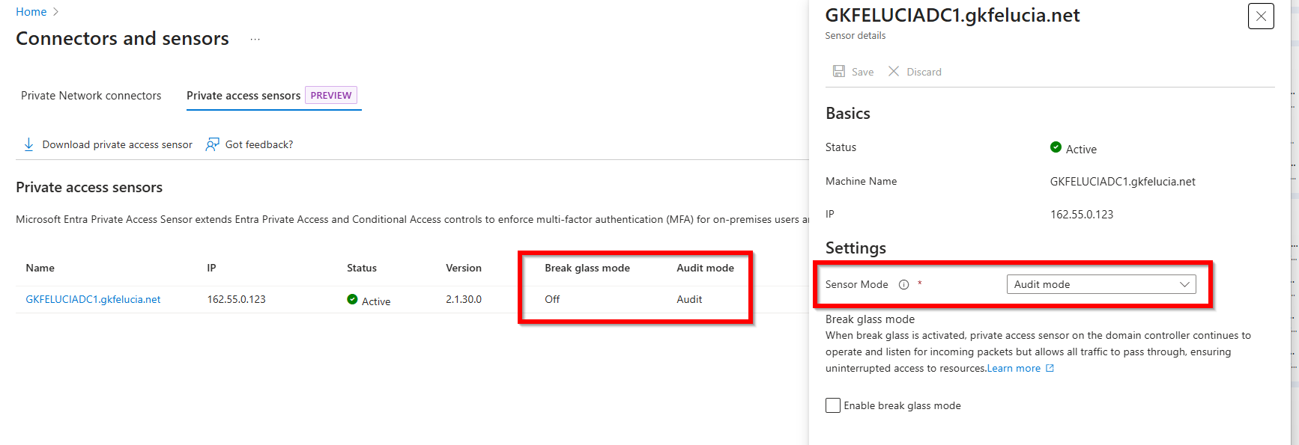Close the Sensor details panel
The width and height of the screenshot is (1299, 445).
coord(1261,16)
